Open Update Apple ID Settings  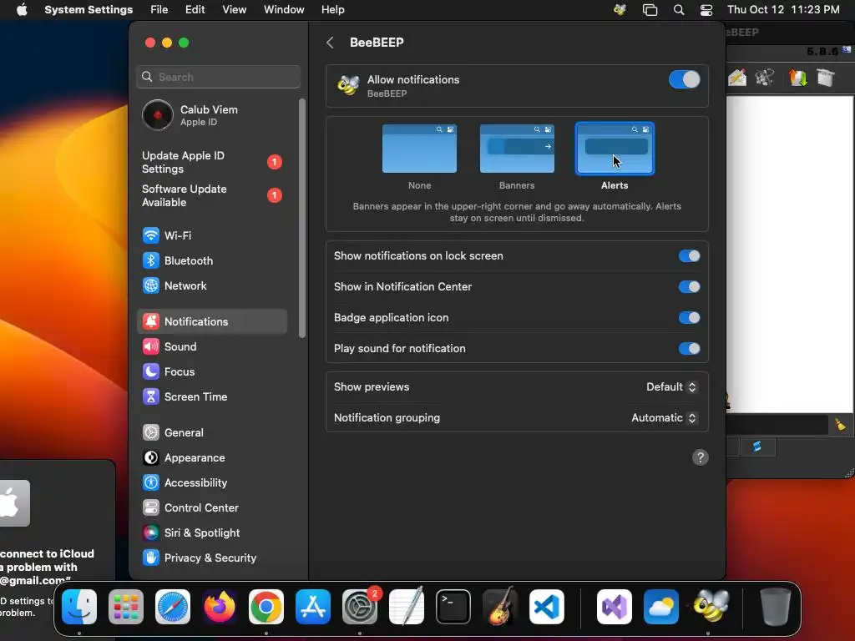click(x=211, y=163)
